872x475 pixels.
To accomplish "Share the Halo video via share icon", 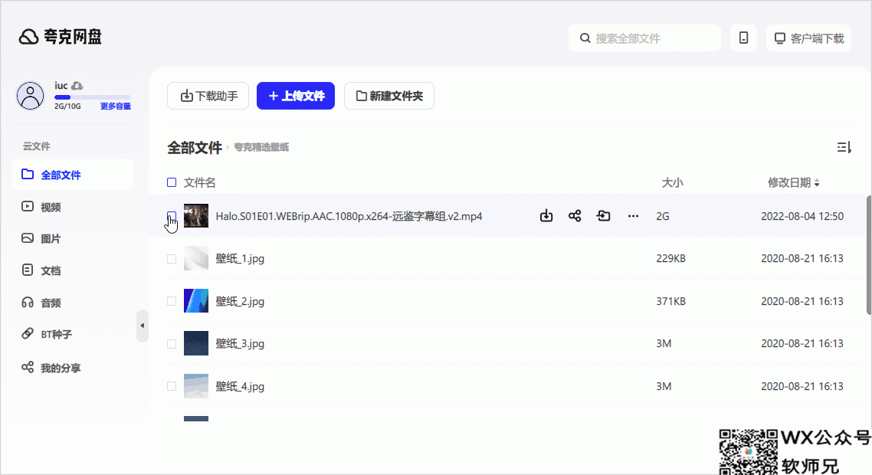I will 575,216.
